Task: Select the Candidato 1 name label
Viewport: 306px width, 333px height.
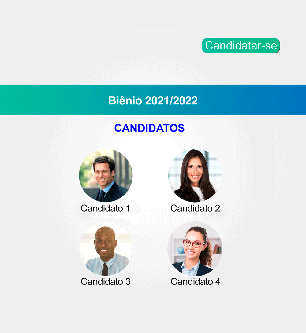Action: coord(106,208)
